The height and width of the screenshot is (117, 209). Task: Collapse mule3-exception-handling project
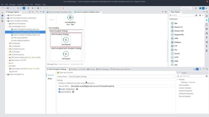[6, 21]
